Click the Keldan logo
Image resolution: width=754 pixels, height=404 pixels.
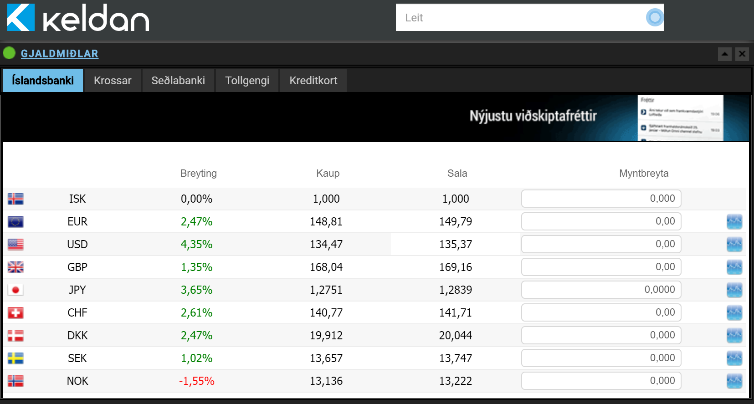coord(78,18)
